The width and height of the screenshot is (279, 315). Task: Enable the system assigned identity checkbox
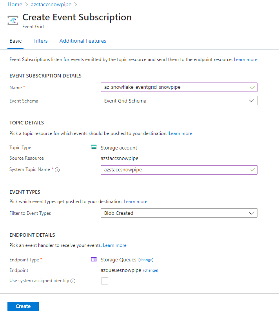[105, 281]
